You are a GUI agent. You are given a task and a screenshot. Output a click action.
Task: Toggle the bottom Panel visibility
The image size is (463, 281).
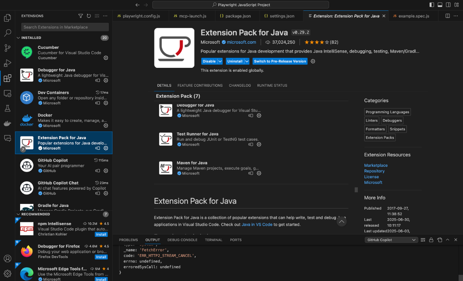(441, 4)
